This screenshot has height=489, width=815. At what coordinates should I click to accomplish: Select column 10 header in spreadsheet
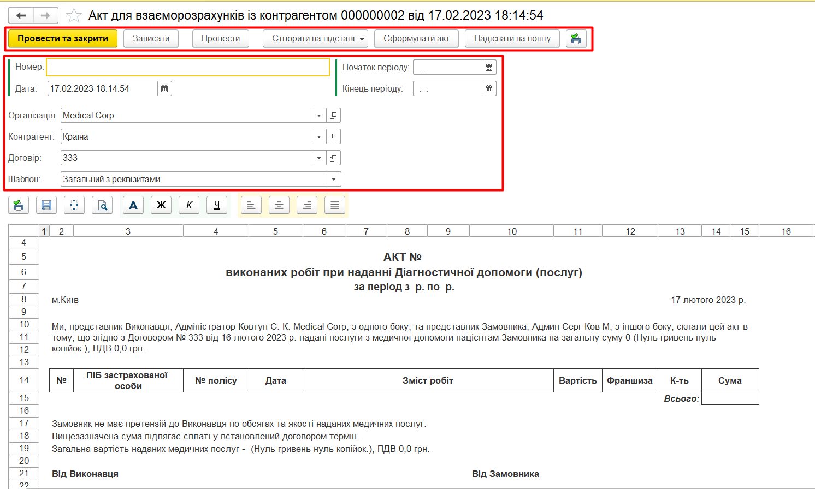point(511,231)
